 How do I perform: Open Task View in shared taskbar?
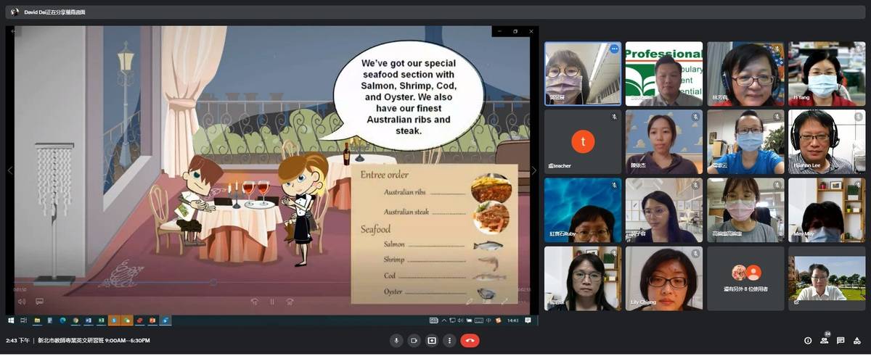point(23,320)
